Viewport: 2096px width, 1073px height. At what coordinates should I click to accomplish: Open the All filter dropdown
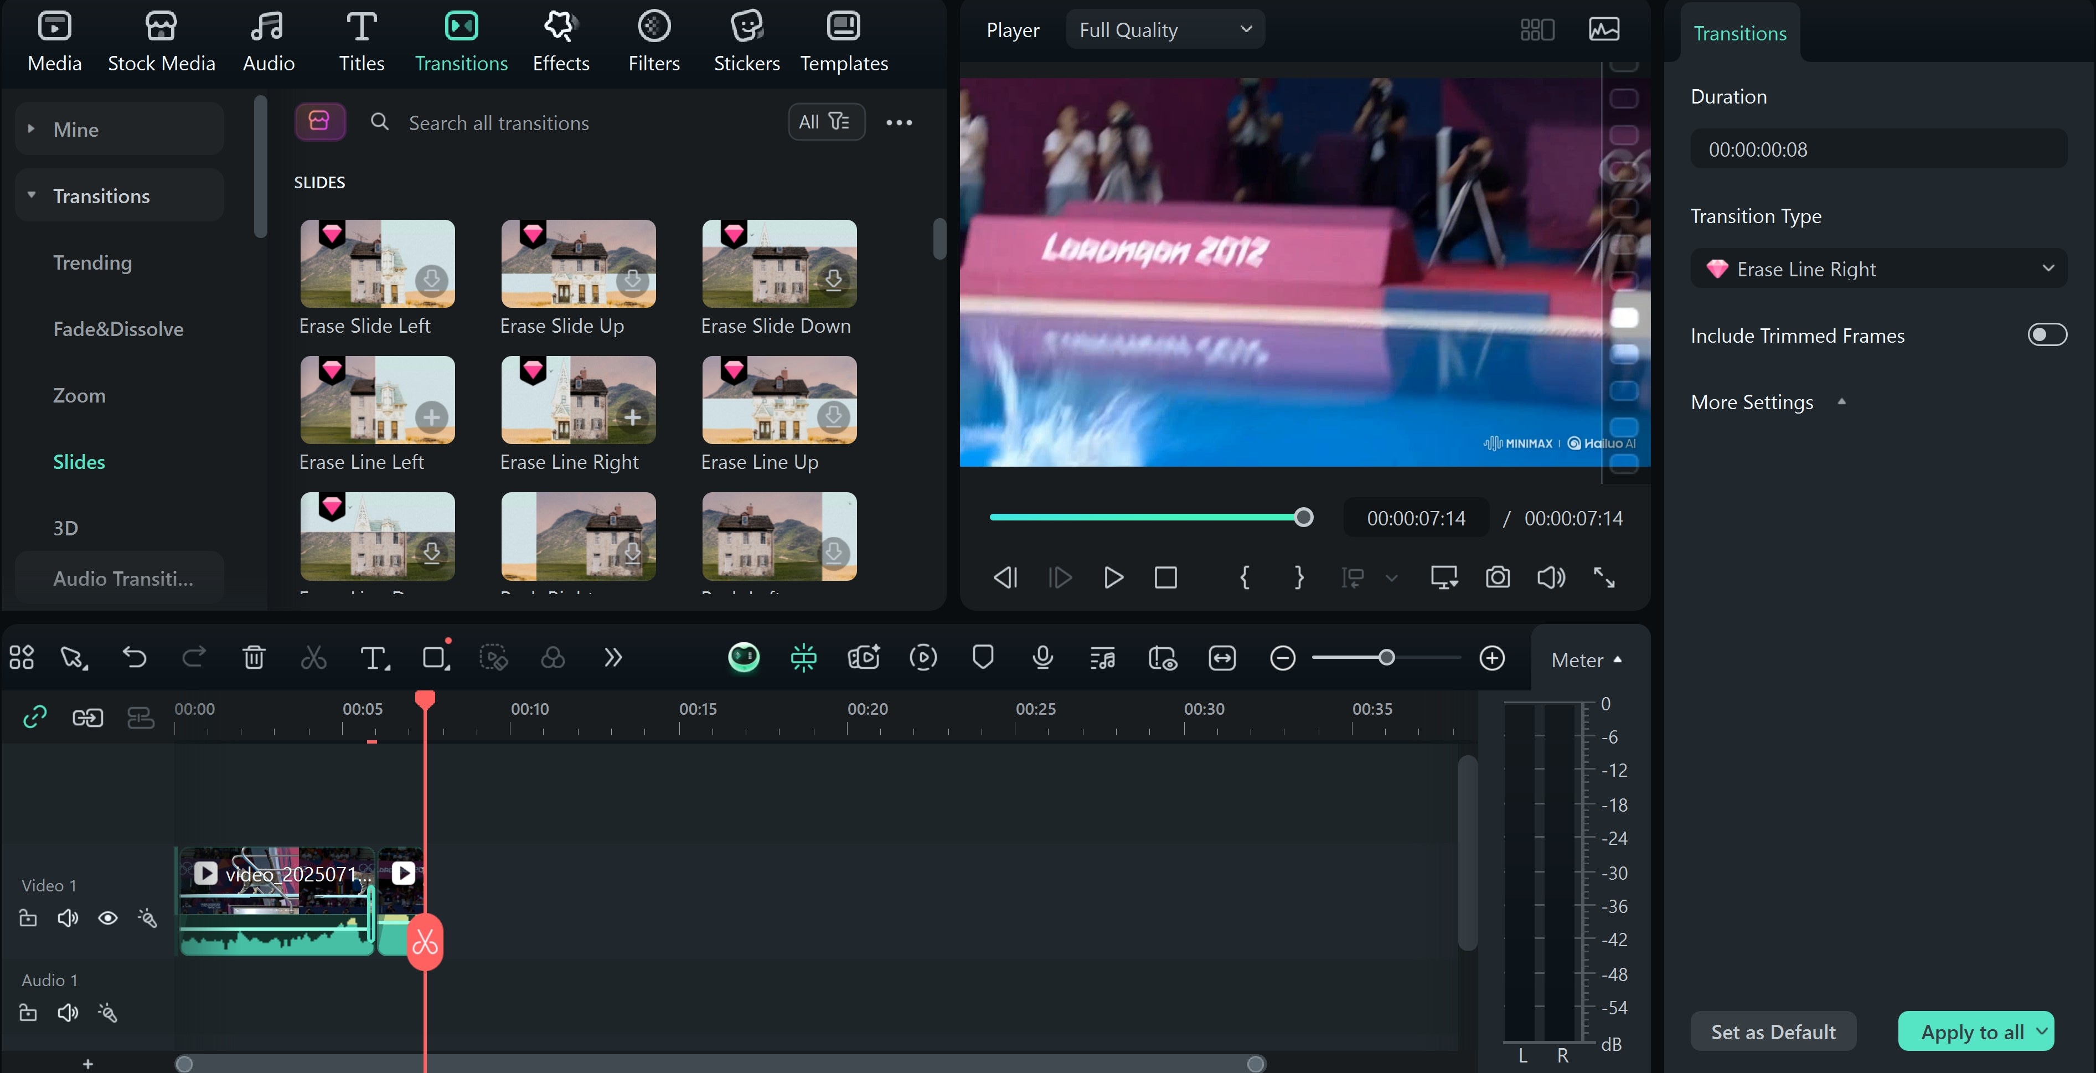(826, 122)
